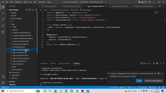The width and height of the screenshot is (166, 93).
Task: Collapse all folders in Explorer
Action: click(36, 10)
